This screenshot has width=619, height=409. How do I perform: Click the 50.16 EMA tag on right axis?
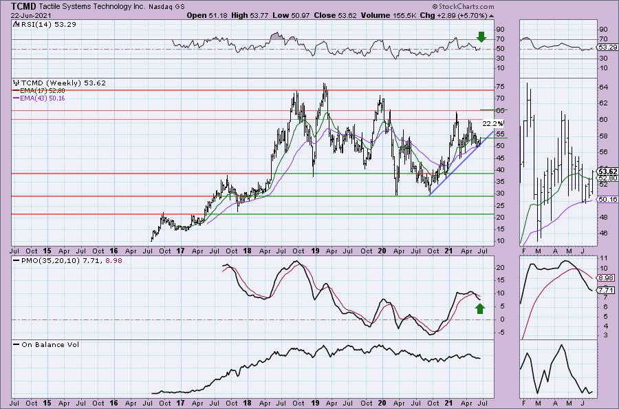[607, 200]
